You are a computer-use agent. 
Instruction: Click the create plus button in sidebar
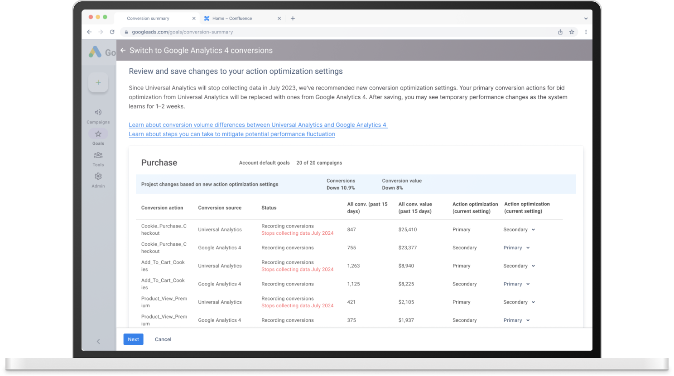[x=98, y=82]
